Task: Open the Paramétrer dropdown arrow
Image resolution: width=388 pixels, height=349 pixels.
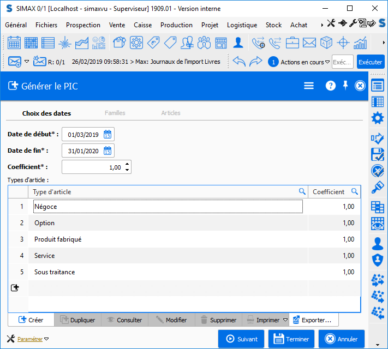Action: click(x=46, y=339)
